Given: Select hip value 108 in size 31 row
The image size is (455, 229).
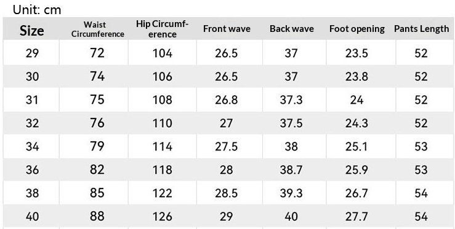Looking at the screenshot, I should [163, 100].
